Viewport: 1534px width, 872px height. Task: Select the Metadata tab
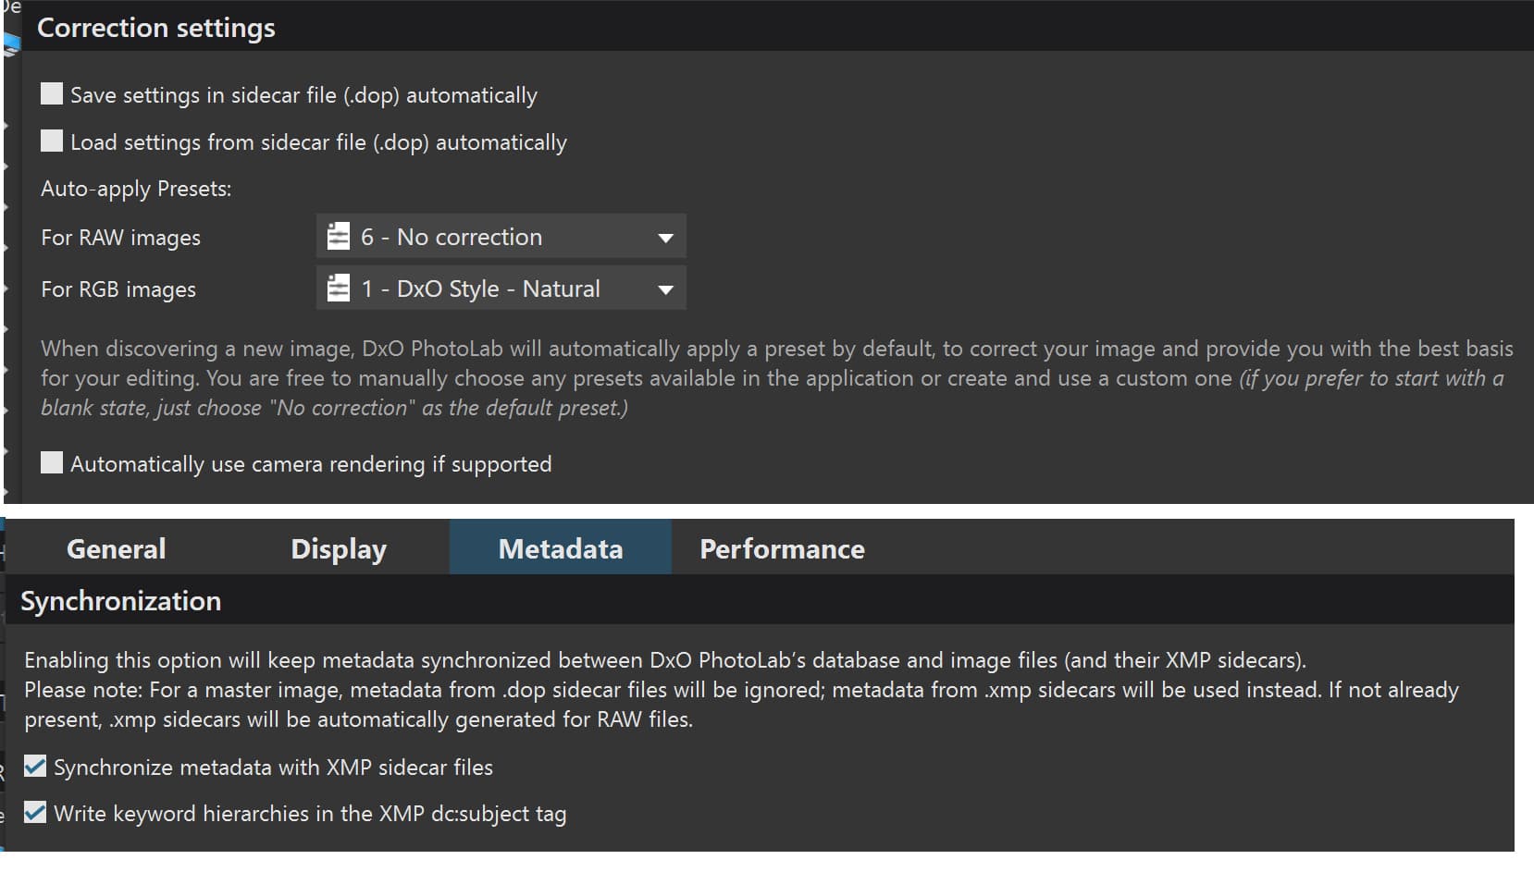[x=561, y=548]
